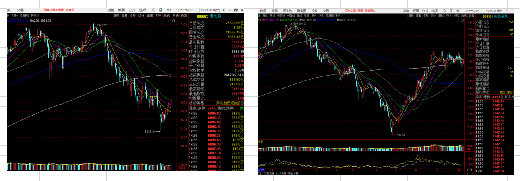
Task: Click the phone icon in left window
Action: click(160, 10)
